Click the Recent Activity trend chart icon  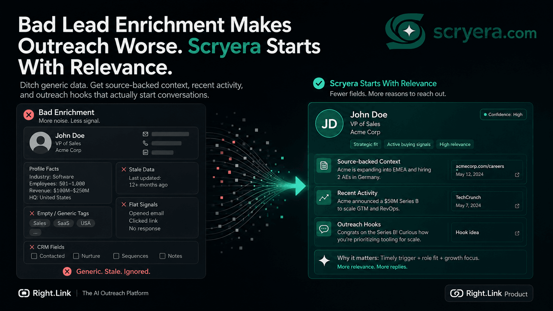tap(324, 197)
